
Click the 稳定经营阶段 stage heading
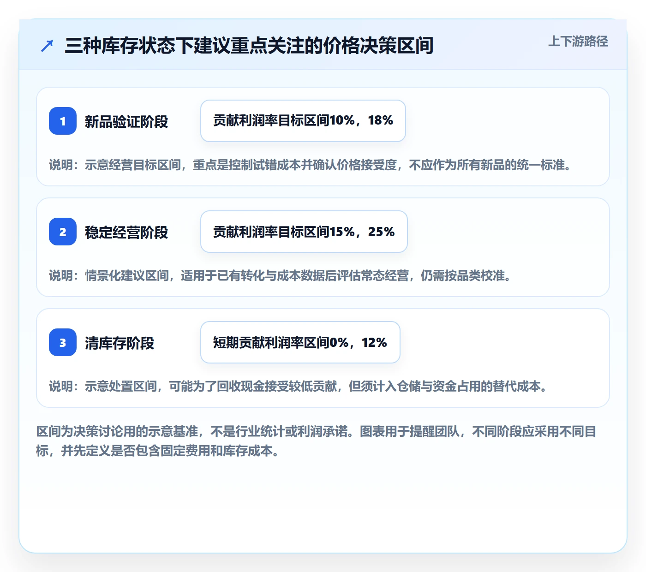point(126,232)
